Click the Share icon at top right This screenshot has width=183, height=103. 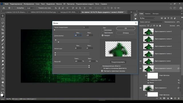pyautogui.click(x=181, y=8)
